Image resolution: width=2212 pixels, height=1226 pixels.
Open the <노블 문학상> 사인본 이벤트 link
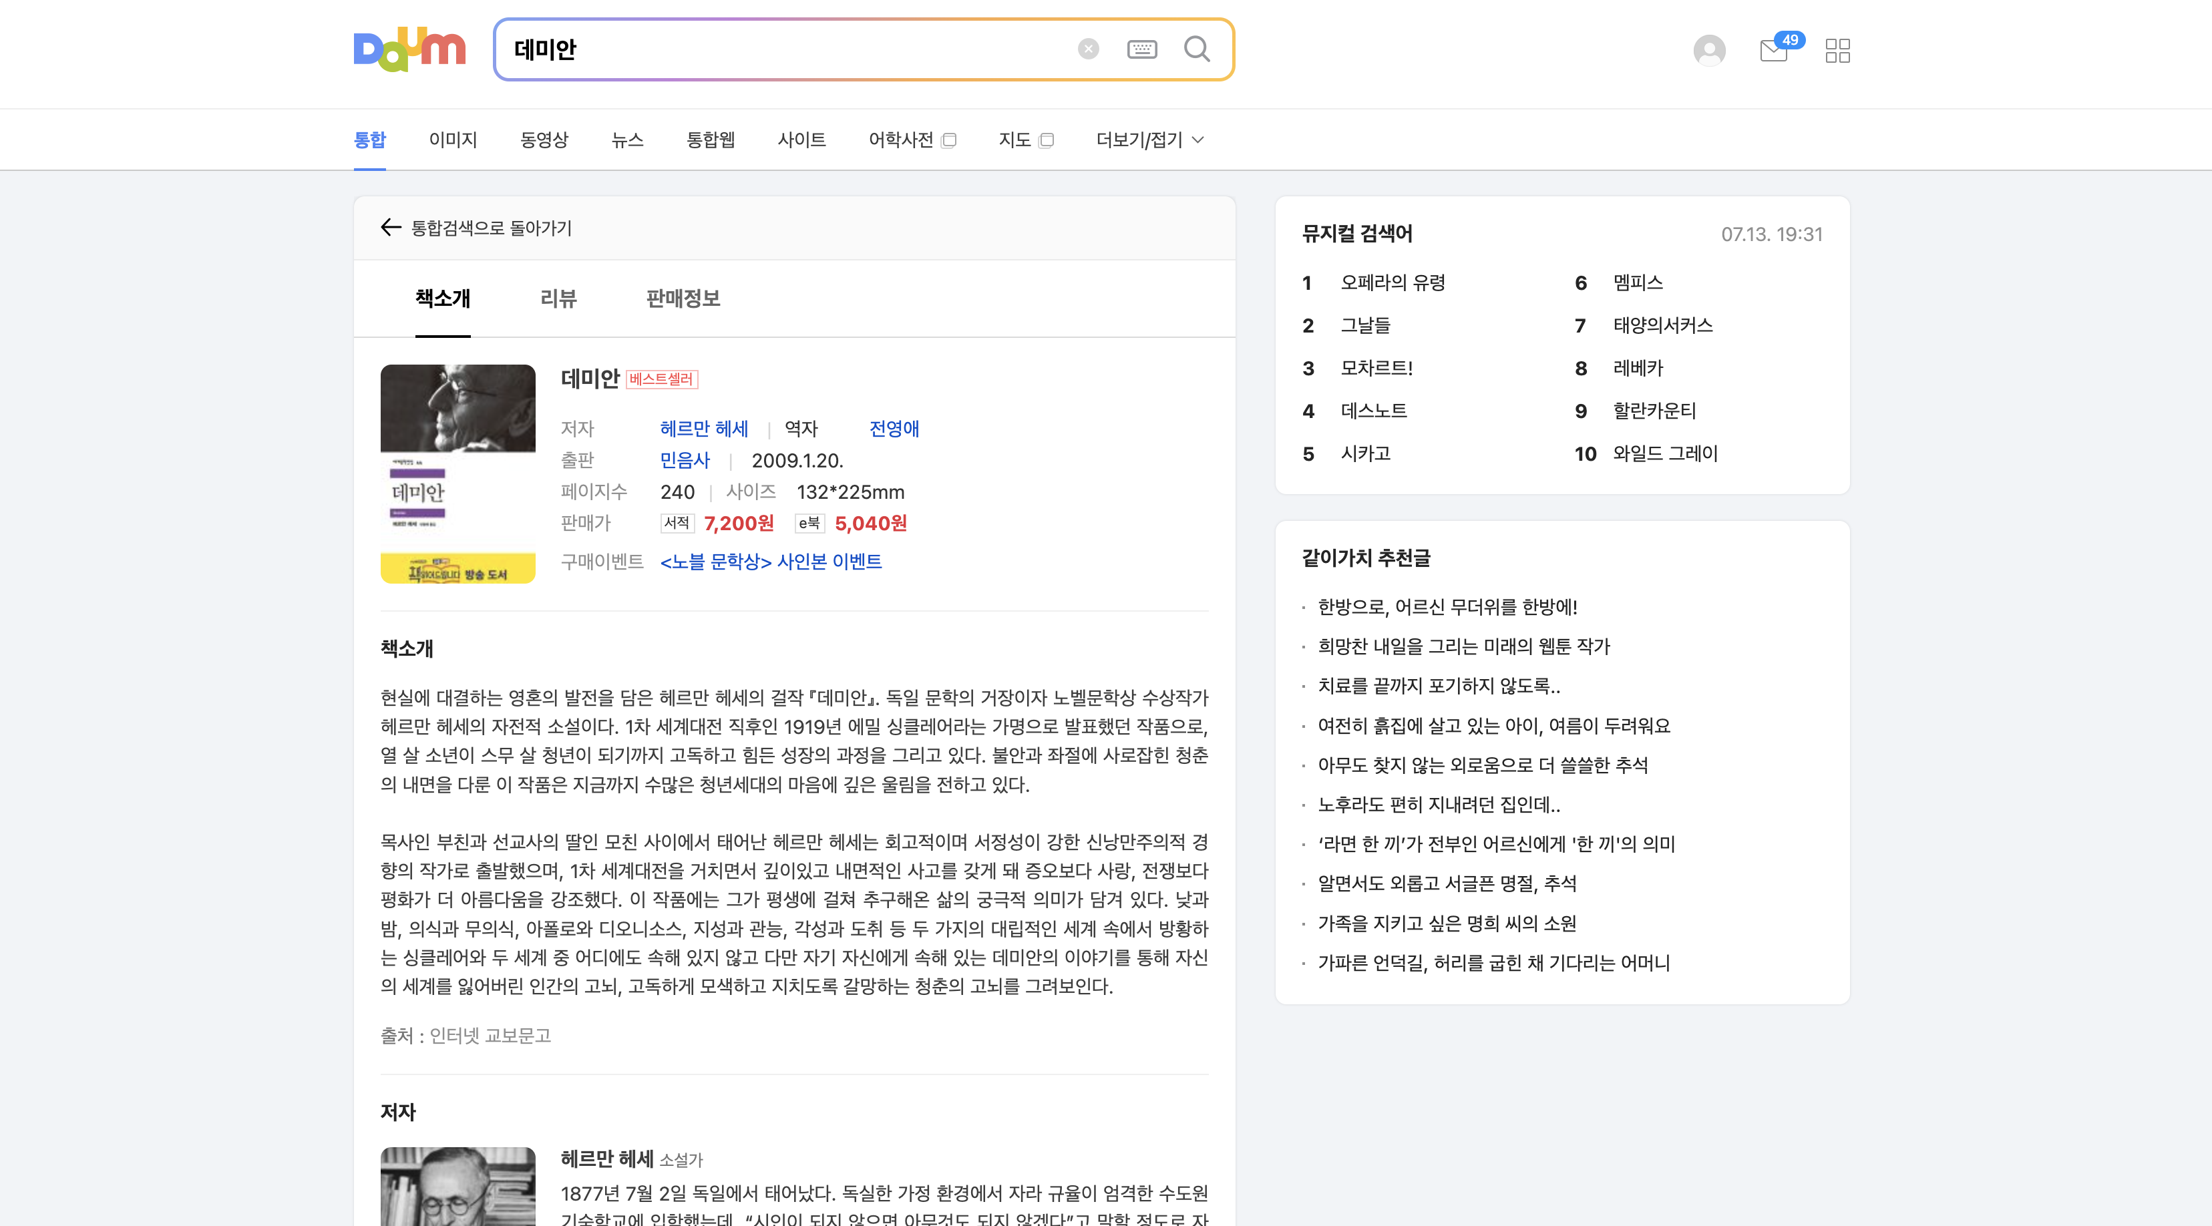[770, 562]
